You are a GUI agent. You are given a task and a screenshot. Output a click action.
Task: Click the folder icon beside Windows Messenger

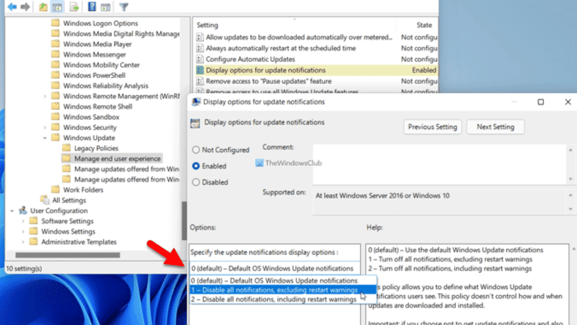tap(55, 55)
